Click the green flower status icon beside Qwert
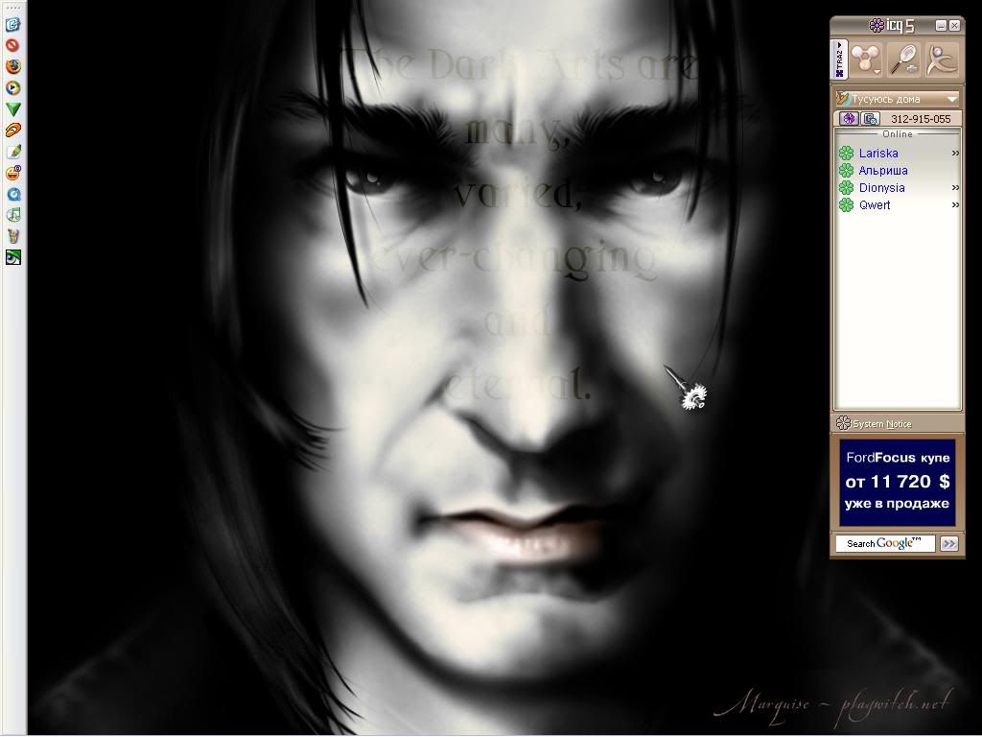982x737 pixels. point(847,205)
